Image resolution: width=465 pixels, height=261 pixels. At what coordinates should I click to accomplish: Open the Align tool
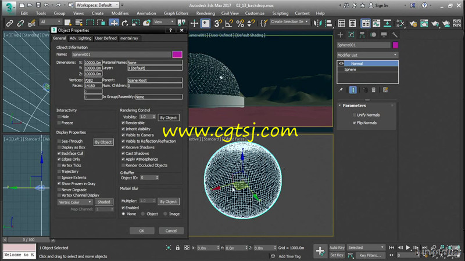[328, 23]
